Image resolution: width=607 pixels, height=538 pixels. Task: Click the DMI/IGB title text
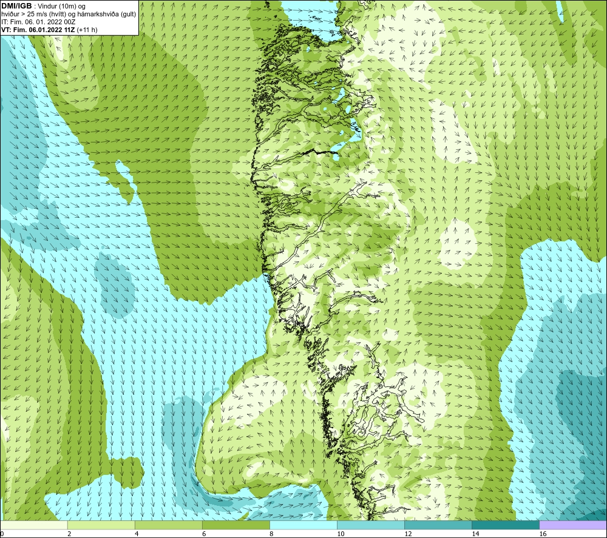pyautogui.click(x=17, y=6)
